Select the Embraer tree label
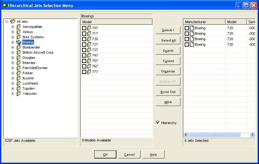259x164 pixels. [29, 63]
